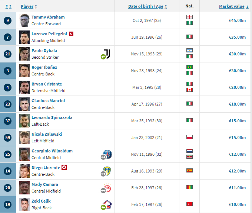Sort the table by Market value
The width and height of the screenshot is (252, 213).
point(234,6)
